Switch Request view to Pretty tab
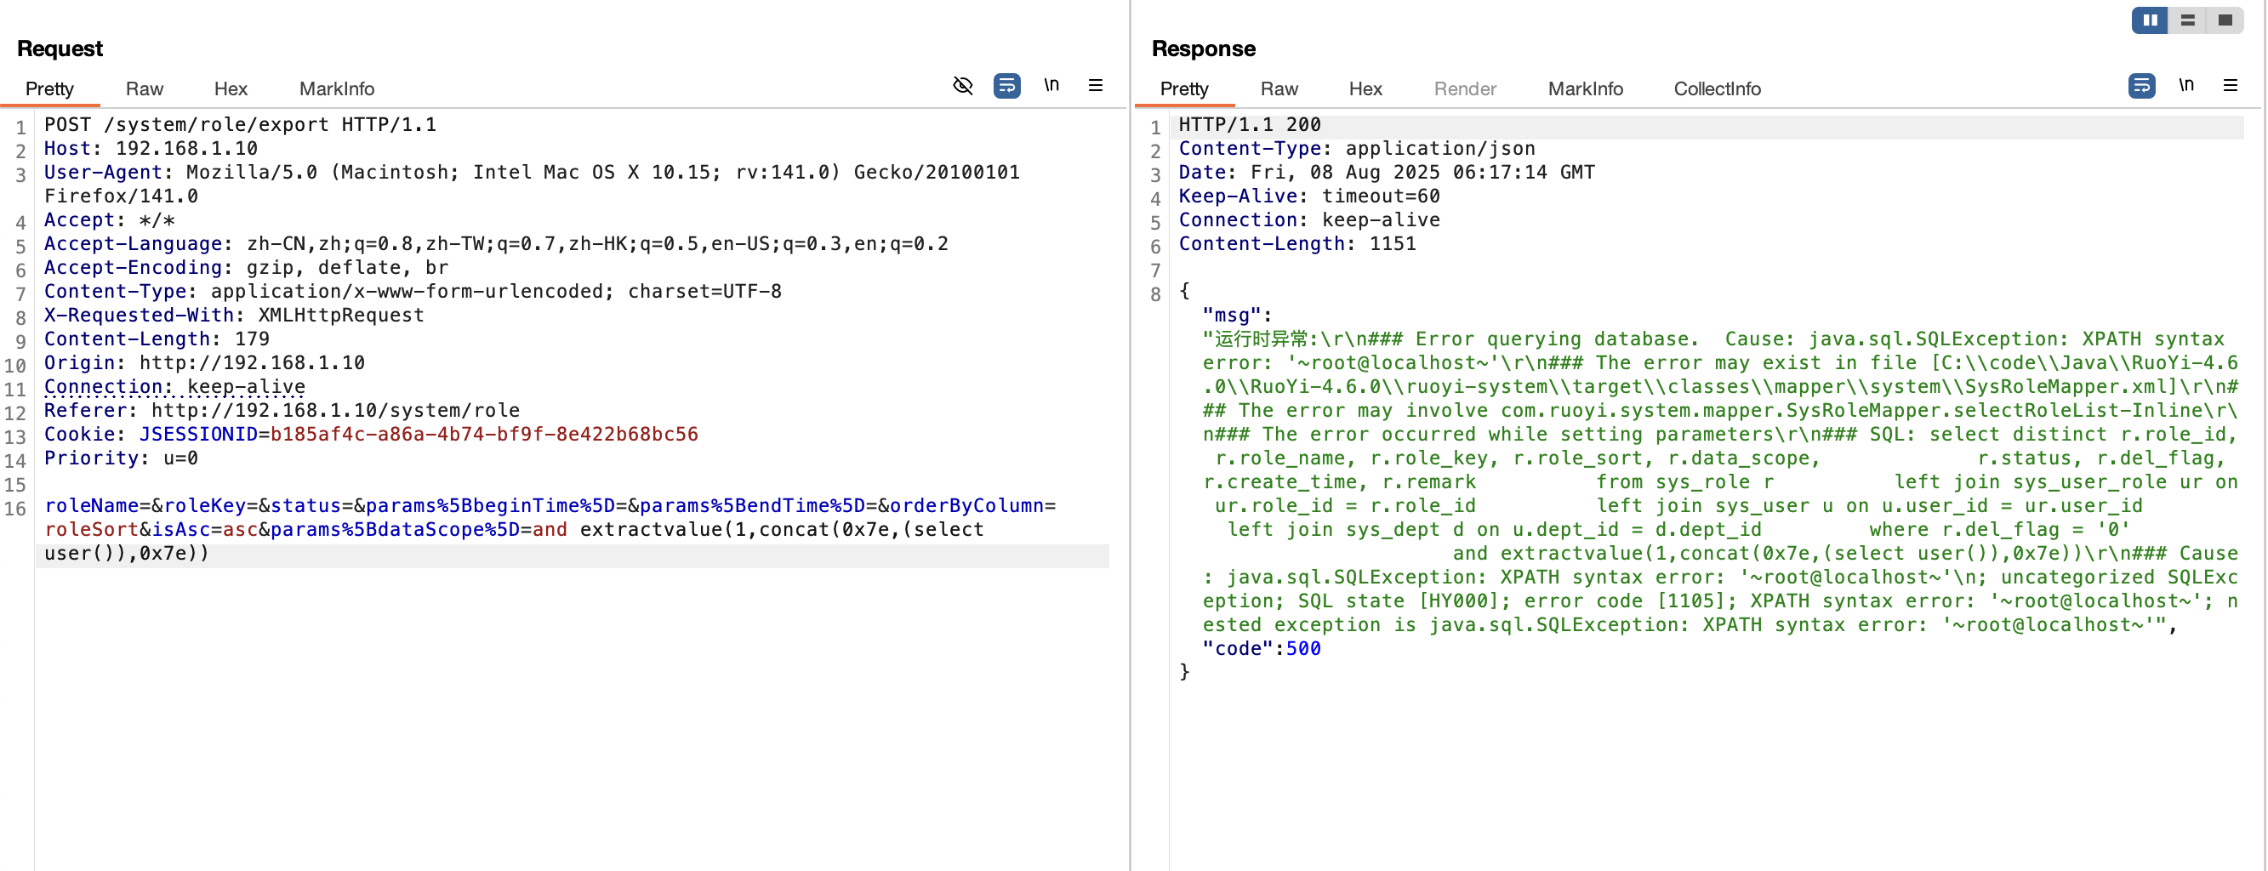 (49, 89)
